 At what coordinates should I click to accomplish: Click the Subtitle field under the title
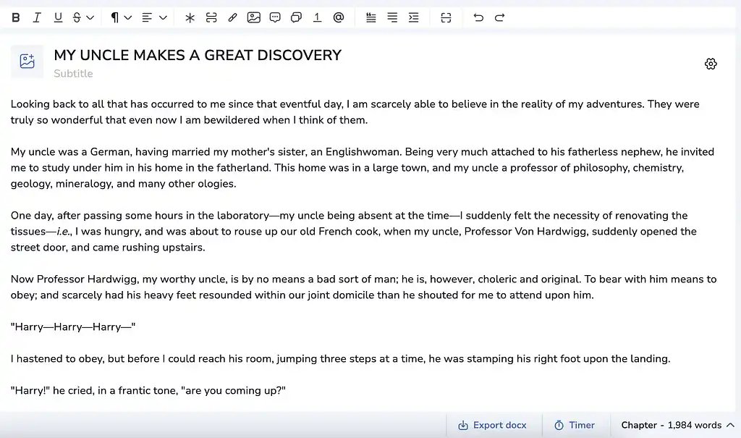(73, 74)
